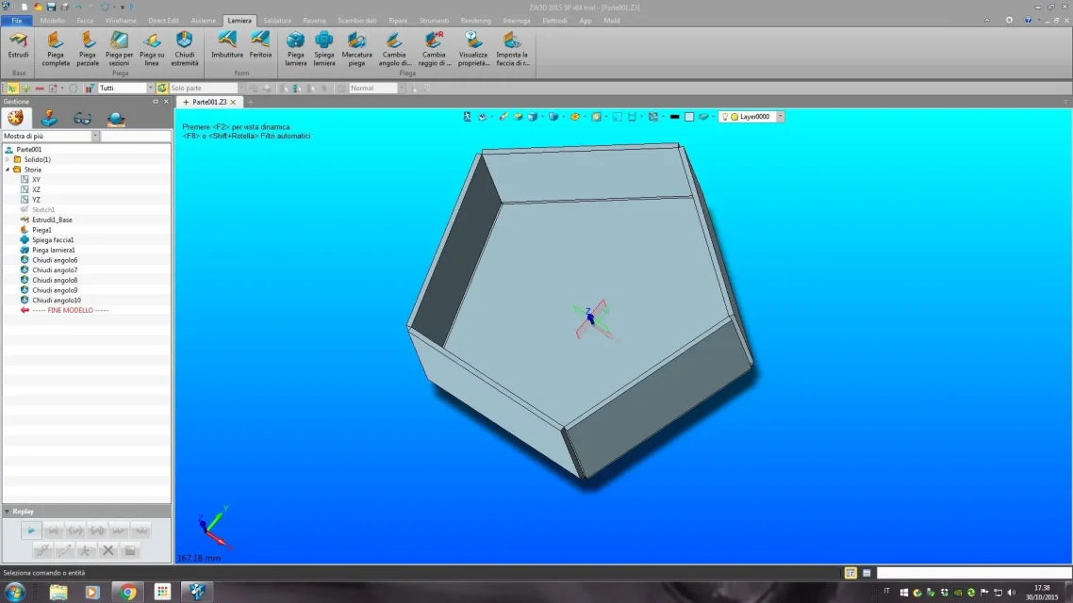Image resolution: width=1073 pixels, height=603 pixels.
Task: Select Estrudi1_Base in the history tree
Action: [x=52, y=220]
